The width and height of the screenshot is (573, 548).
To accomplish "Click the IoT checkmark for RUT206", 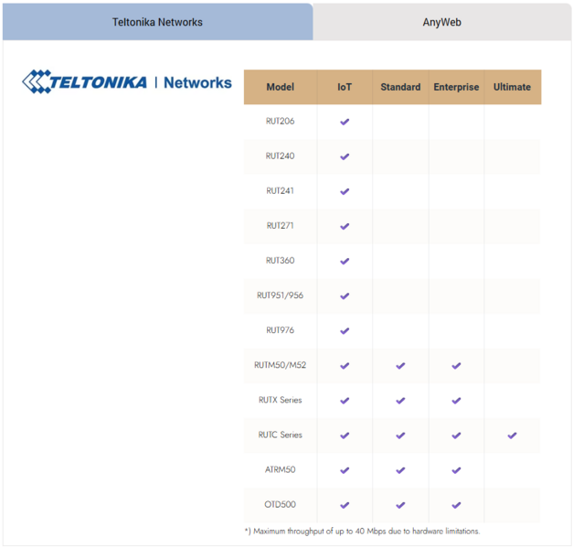I will [345, 122].
